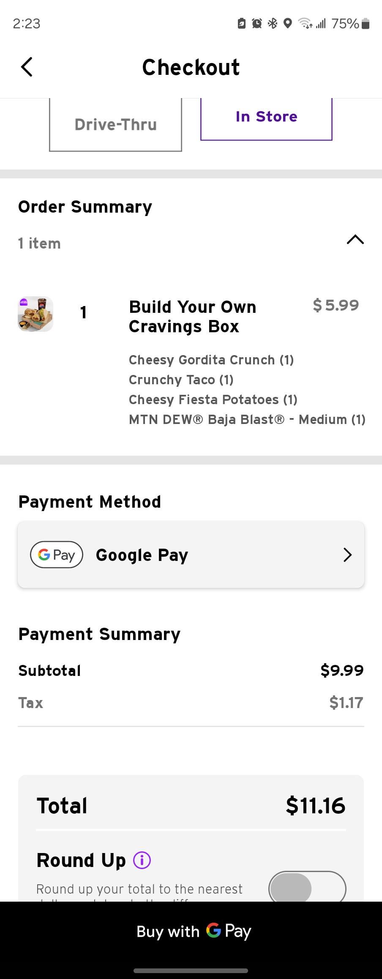Screen dimensions: 382x979
Task: Select the Drive-Thru pickup option
Action: pos(115,125)
